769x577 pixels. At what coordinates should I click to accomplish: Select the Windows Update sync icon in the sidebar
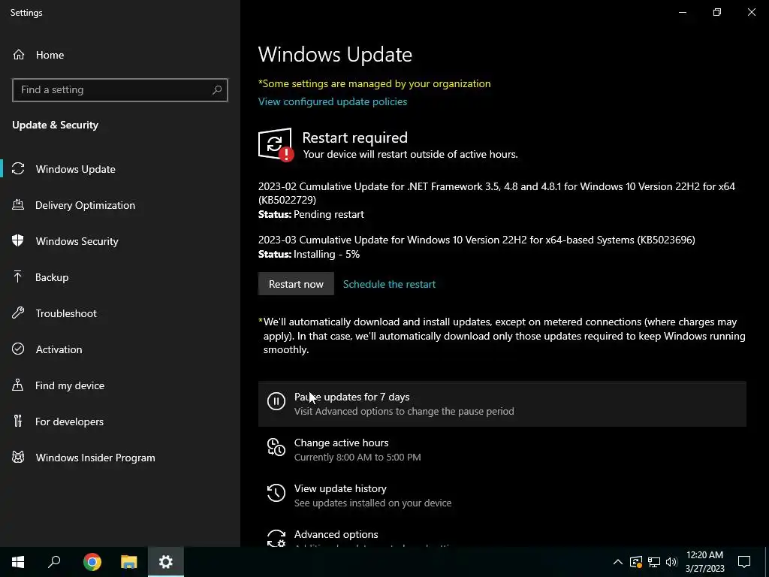[x=18, y=169]
